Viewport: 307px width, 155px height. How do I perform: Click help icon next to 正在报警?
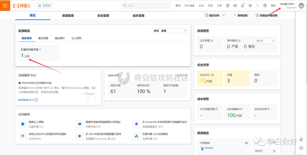[x=212, y=41]
